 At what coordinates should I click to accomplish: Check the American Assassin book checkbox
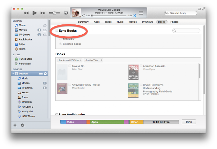point(141,66)
